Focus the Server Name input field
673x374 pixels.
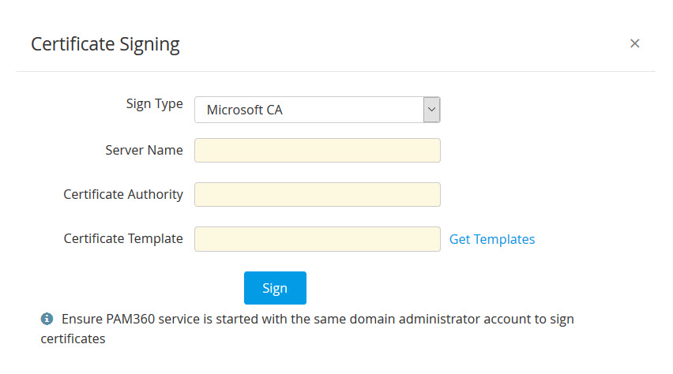coord(317,151)
